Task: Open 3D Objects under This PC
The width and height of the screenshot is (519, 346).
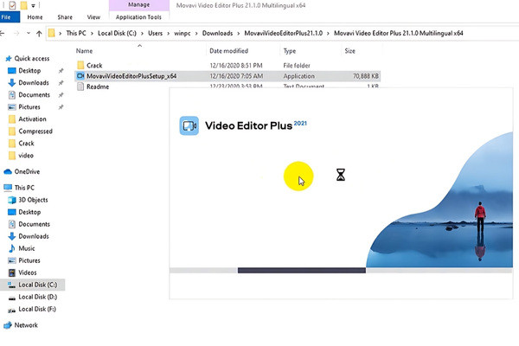Action: (33, 200)
